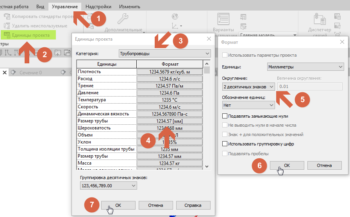Click OK in Единицы проекта dialog
Image resolution: width=350 pixels, height=217 pixels.
click(118, 205)
